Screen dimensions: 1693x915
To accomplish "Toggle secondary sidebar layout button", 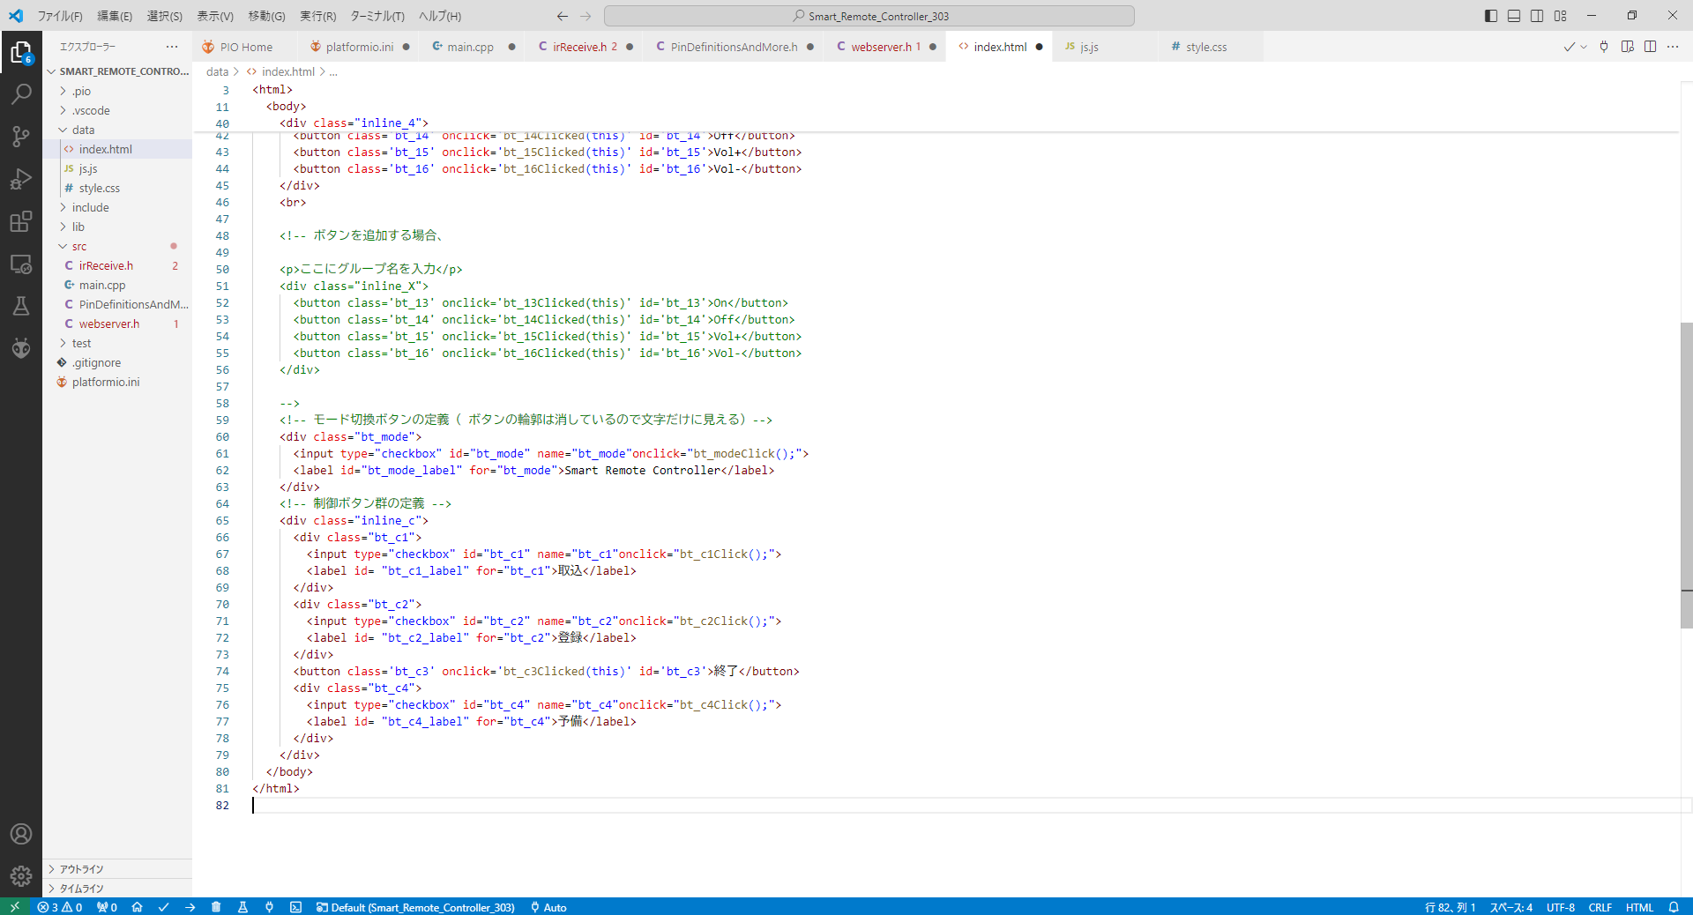I will click(x=1537, y=16).
